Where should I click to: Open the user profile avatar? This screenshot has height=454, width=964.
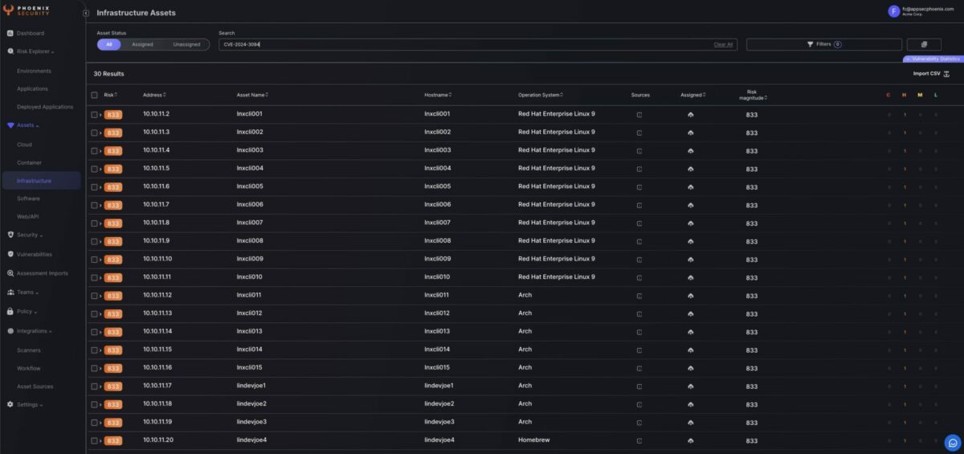click(x=894, y=11)
